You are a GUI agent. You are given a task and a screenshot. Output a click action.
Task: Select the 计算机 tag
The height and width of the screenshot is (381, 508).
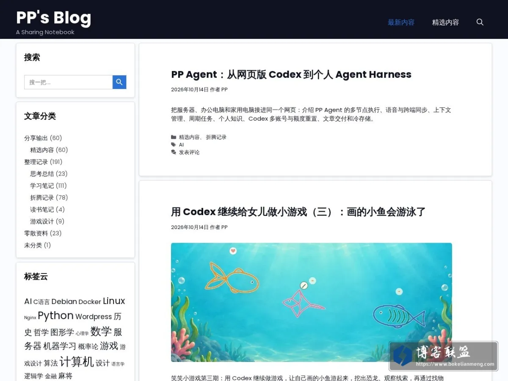coord(77,362)
